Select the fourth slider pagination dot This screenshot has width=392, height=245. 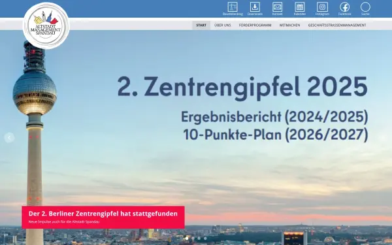point(205,238)
